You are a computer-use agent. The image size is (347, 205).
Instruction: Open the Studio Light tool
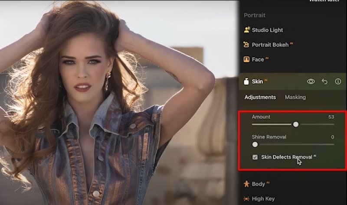263,30
